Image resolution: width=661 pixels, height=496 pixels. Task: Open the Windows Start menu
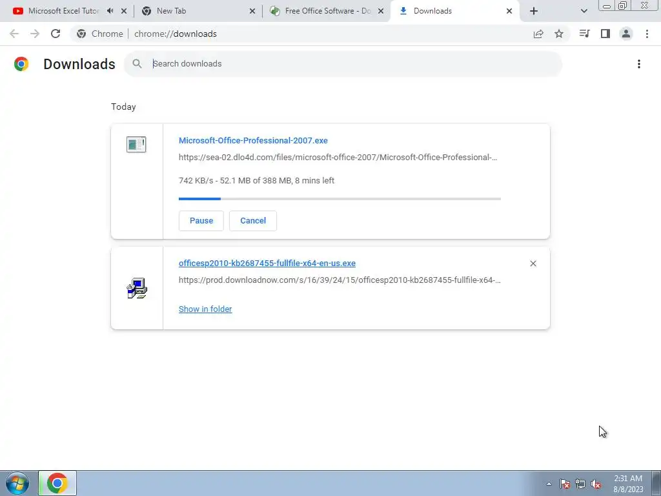(x=17, y=483)
